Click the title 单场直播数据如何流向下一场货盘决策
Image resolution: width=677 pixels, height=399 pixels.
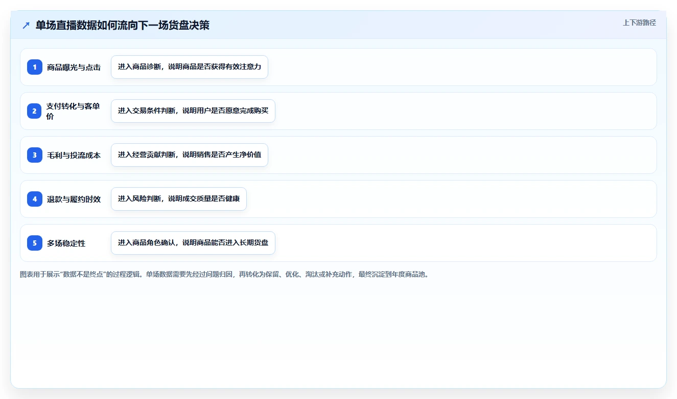(x=123, y=25)
